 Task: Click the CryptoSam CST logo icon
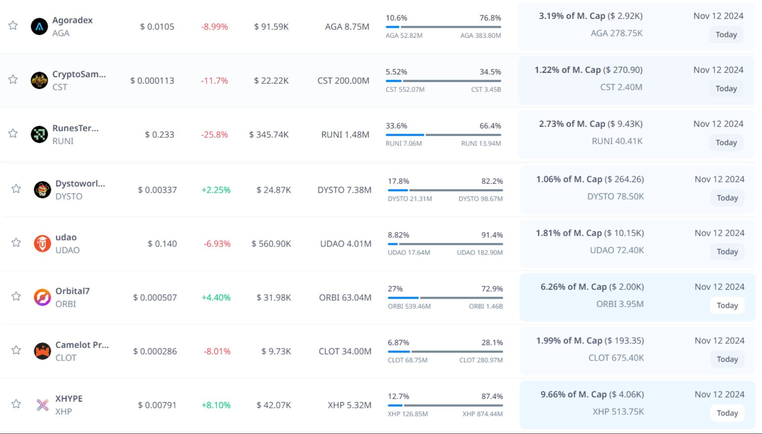pyautogui.click(x=39, y=81)
